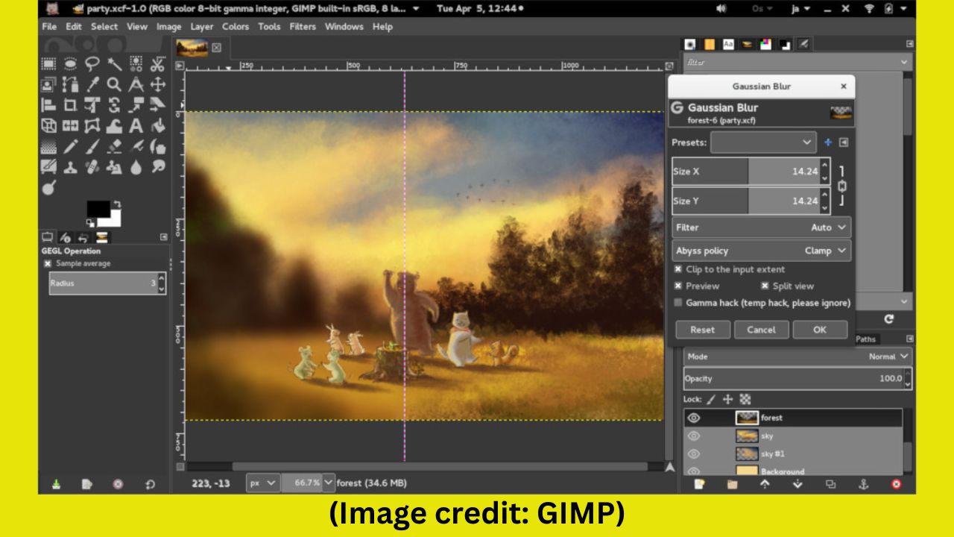Image resolution: width=954 pixels, height=537 pixels.
Task: Open the Presets dropdown
Action: pyautogui.click(x=763, y=142)
